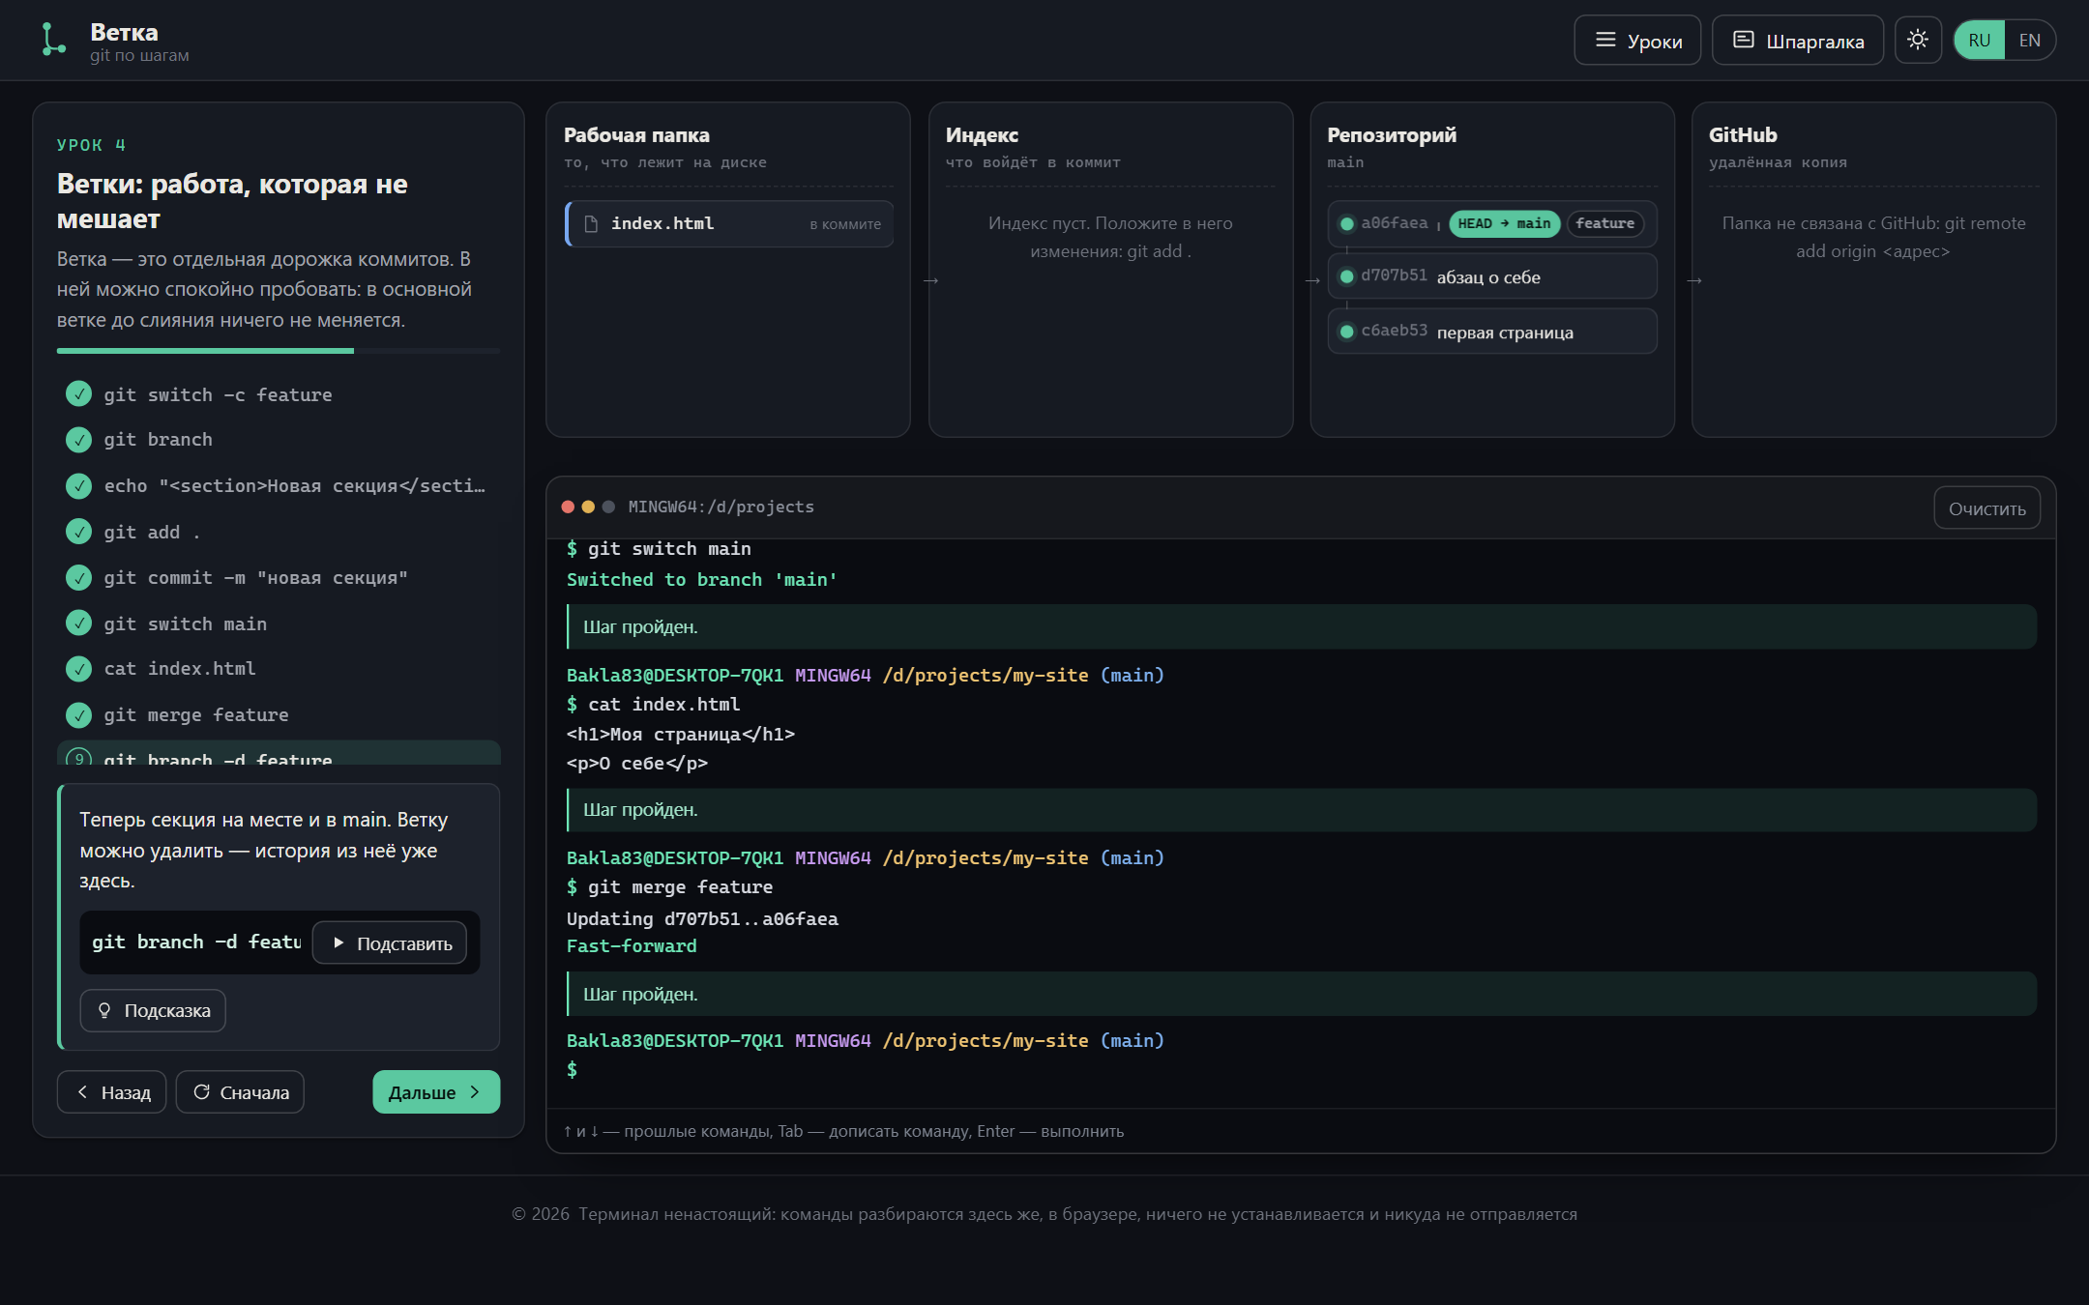This screenshot has height=1305, width=2089.
Task: Click the HEAD → main badge
Action: [1504, 223]
